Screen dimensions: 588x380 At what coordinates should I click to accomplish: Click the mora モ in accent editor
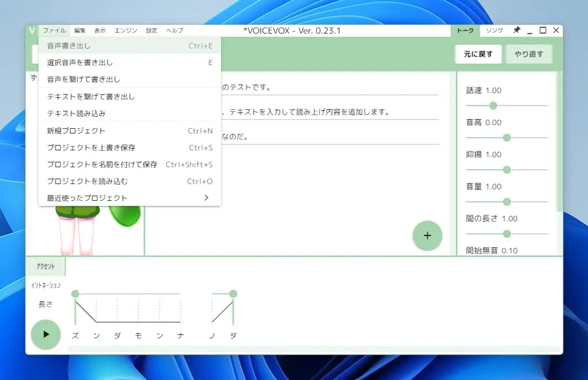[x=138, y=336]
